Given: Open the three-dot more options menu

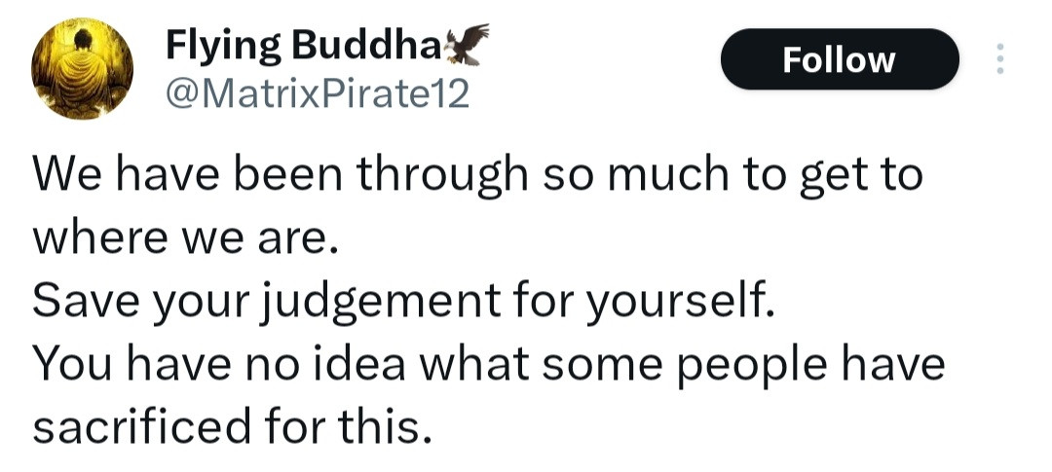Looking at the screenshot, I should 998,59.
